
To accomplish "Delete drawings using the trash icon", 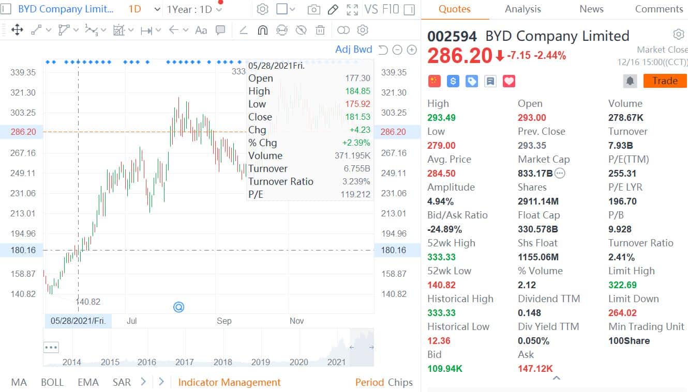I will pyautogui.click(x=320, y=30).
